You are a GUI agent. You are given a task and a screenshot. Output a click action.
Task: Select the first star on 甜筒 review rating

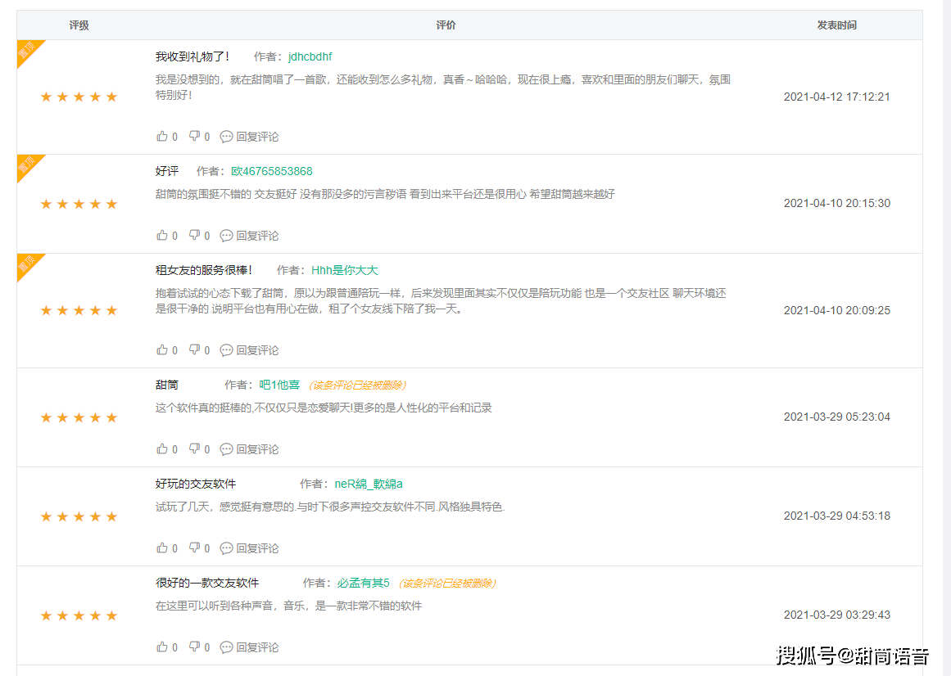[46, 417]
